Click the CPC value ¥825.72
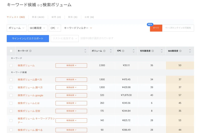 (126, 120)
